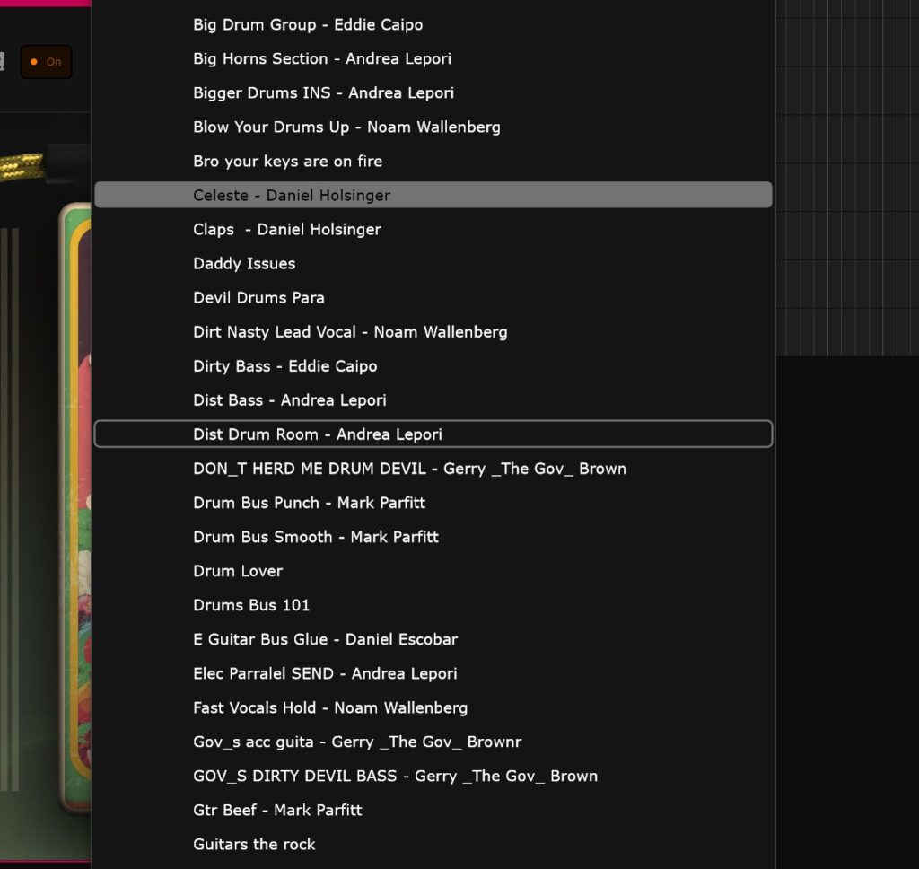The height and width of the screenshot is (869, 919).
Task: Load Blow Your Drums Up preset
Action: pyautogui.click(x=346, y=127)
